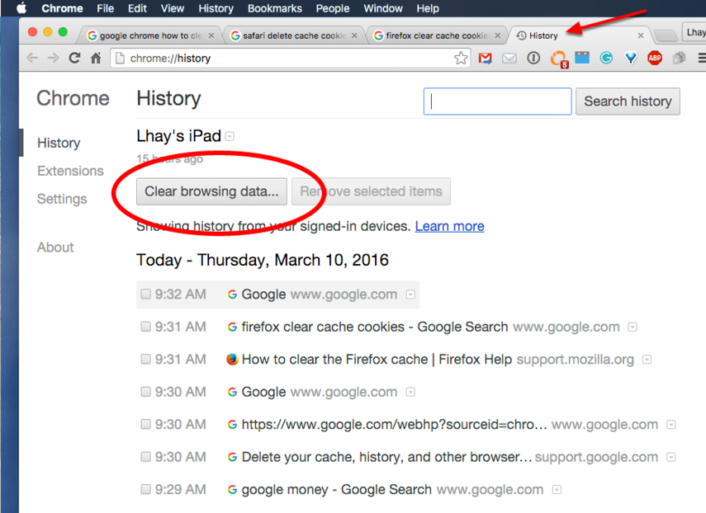Click the circled exclamation extension icon
Viewport: 706px width, 513px height.
(533, 58)
